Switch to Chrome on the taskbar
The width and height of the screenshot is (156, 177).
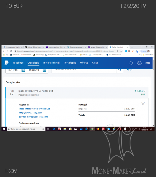pos(92,129)
